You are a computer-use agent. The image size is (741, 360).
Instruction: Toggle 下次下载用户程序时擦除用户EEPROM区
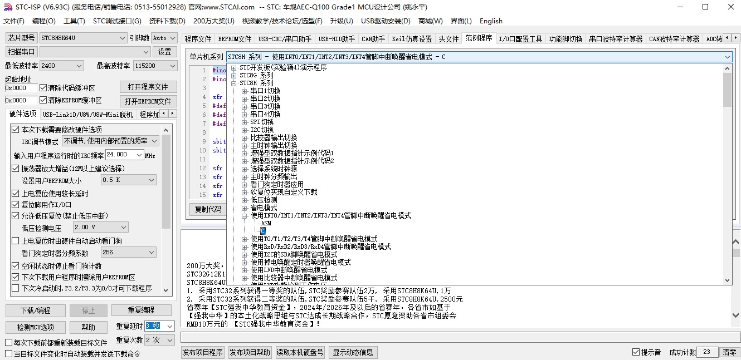tap(16, 277)
